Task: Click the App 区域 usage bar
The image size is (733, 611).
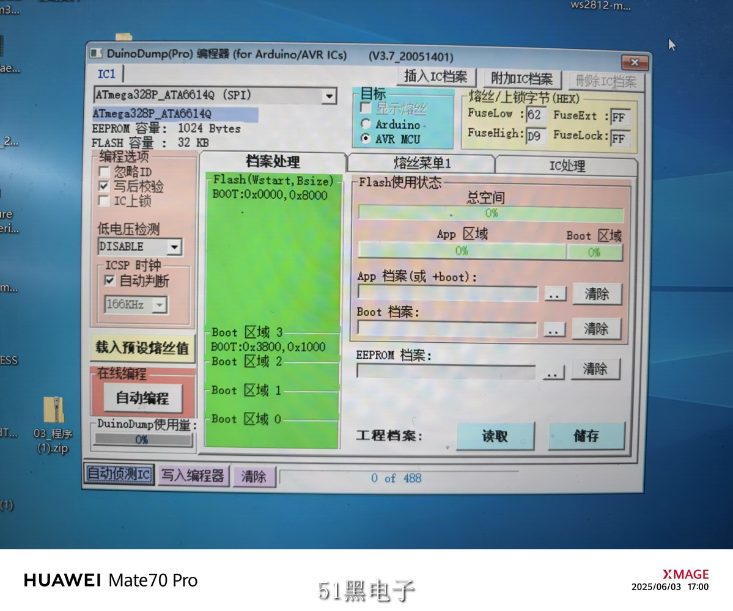Action: pos(462,251)
